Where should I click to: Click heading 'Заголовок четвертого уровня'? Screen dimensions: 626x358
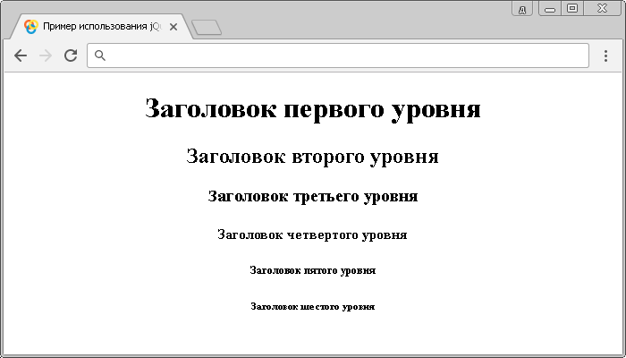pyautogui.click(x=313, y=234)
